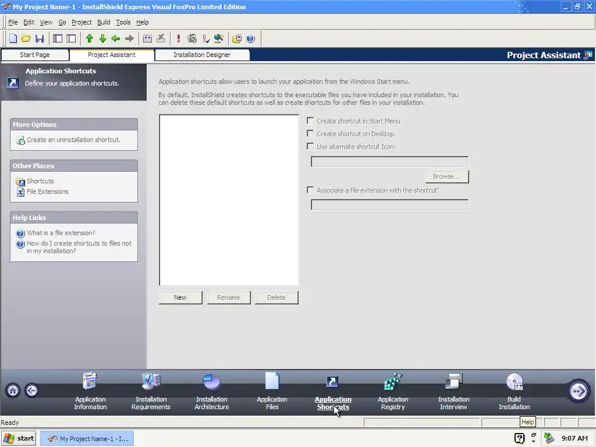Create a new project with the blank page icon

tap(13, 38)
